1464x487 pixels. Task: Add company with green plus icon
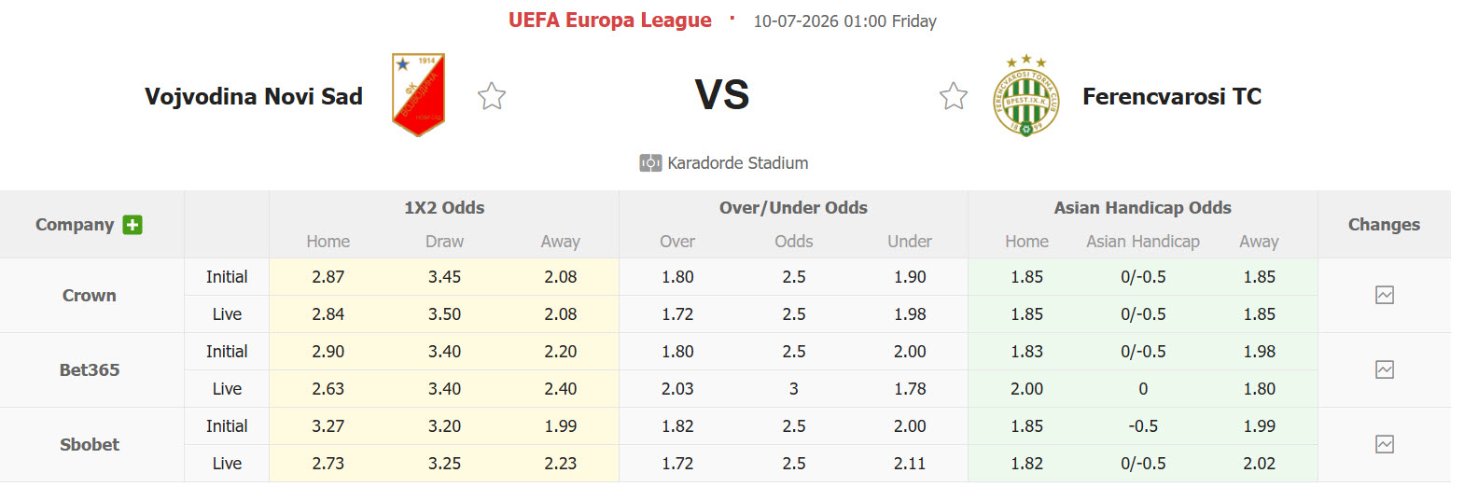tap(132, 225)
